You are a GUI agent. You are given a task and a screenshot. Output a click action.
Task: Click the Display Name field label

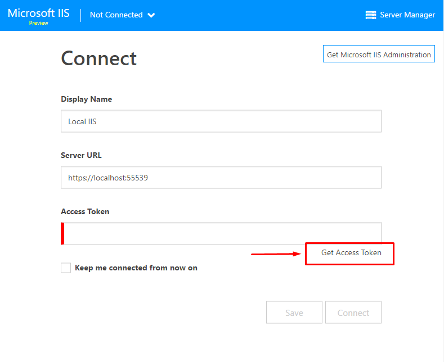pyautogui.click(x=86, y=99)
